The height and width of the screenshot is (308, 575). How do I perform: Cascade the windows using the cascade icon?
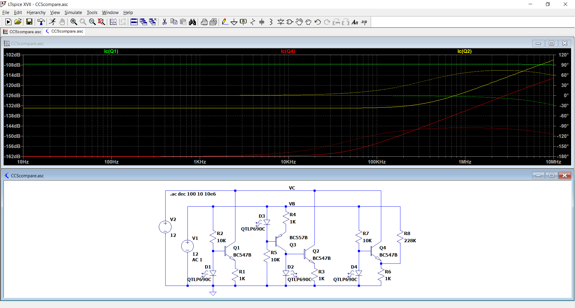[143, 22]
